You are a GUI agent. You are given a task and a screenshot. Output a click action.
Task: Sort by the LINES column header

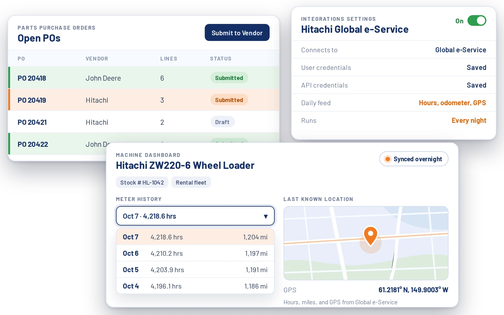point(169,59)
